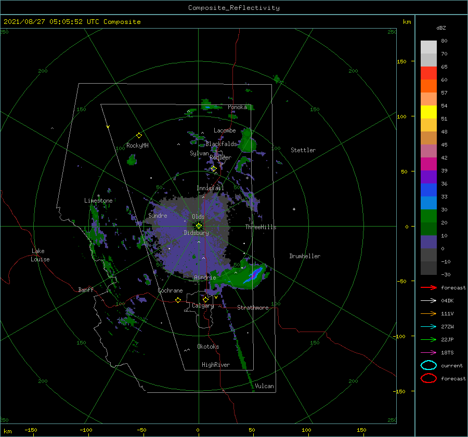Image resolution: width=468 pixels, height=437 pixels.
Task: Click the red forecast arrow in legend
Action: tap(428, 287)
